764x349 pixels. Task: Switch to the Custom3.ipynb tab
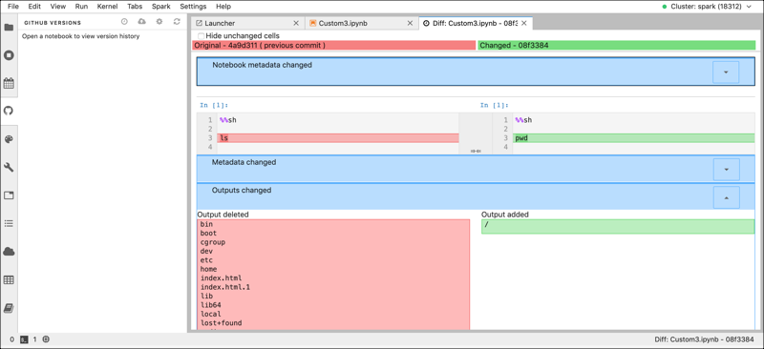[362, 23]
